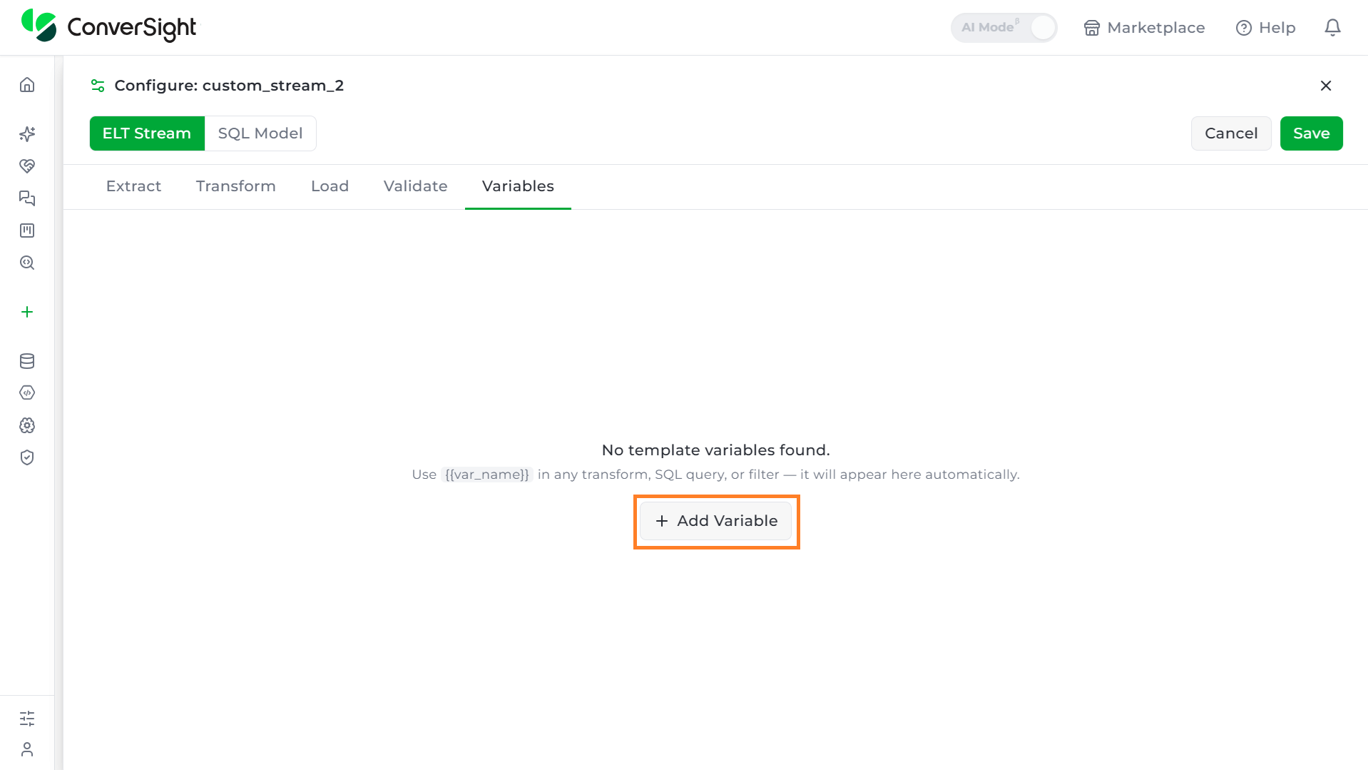Click the sliders preferences icon at sidebar bottom

(x=27, y=719)
